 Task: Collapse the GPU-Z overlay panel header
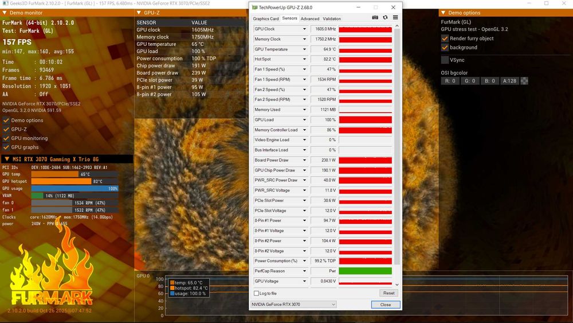point(139,13)
